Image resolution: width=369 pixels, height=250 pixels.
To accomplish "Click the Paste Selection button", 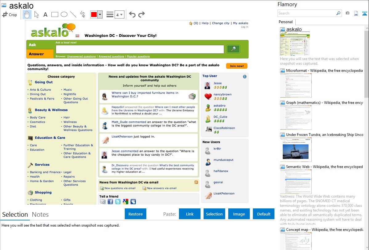I will [214, 214].
